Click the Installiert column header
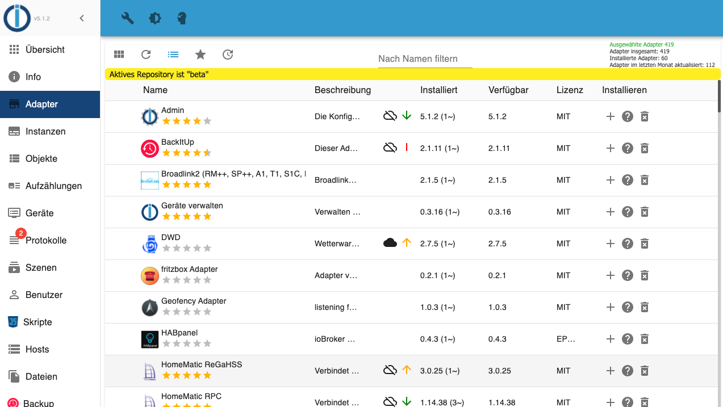The width and height of the screenshot is (723, 407). point(439,90)
